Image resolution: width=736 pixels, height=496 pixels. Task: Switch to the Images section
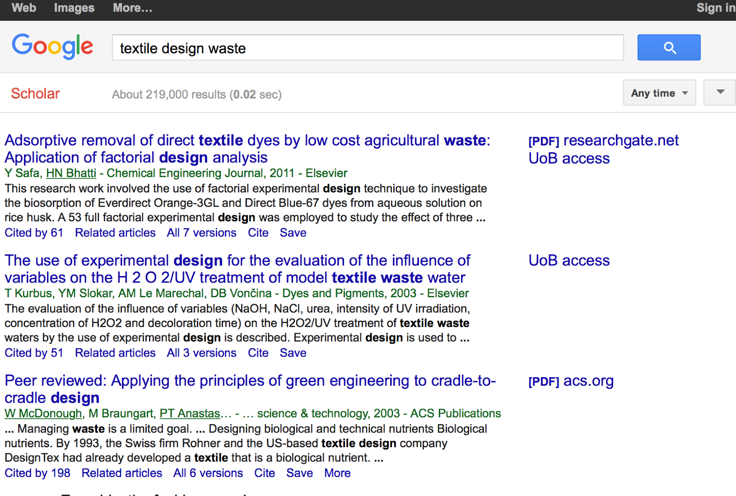(x=74, y=8)
